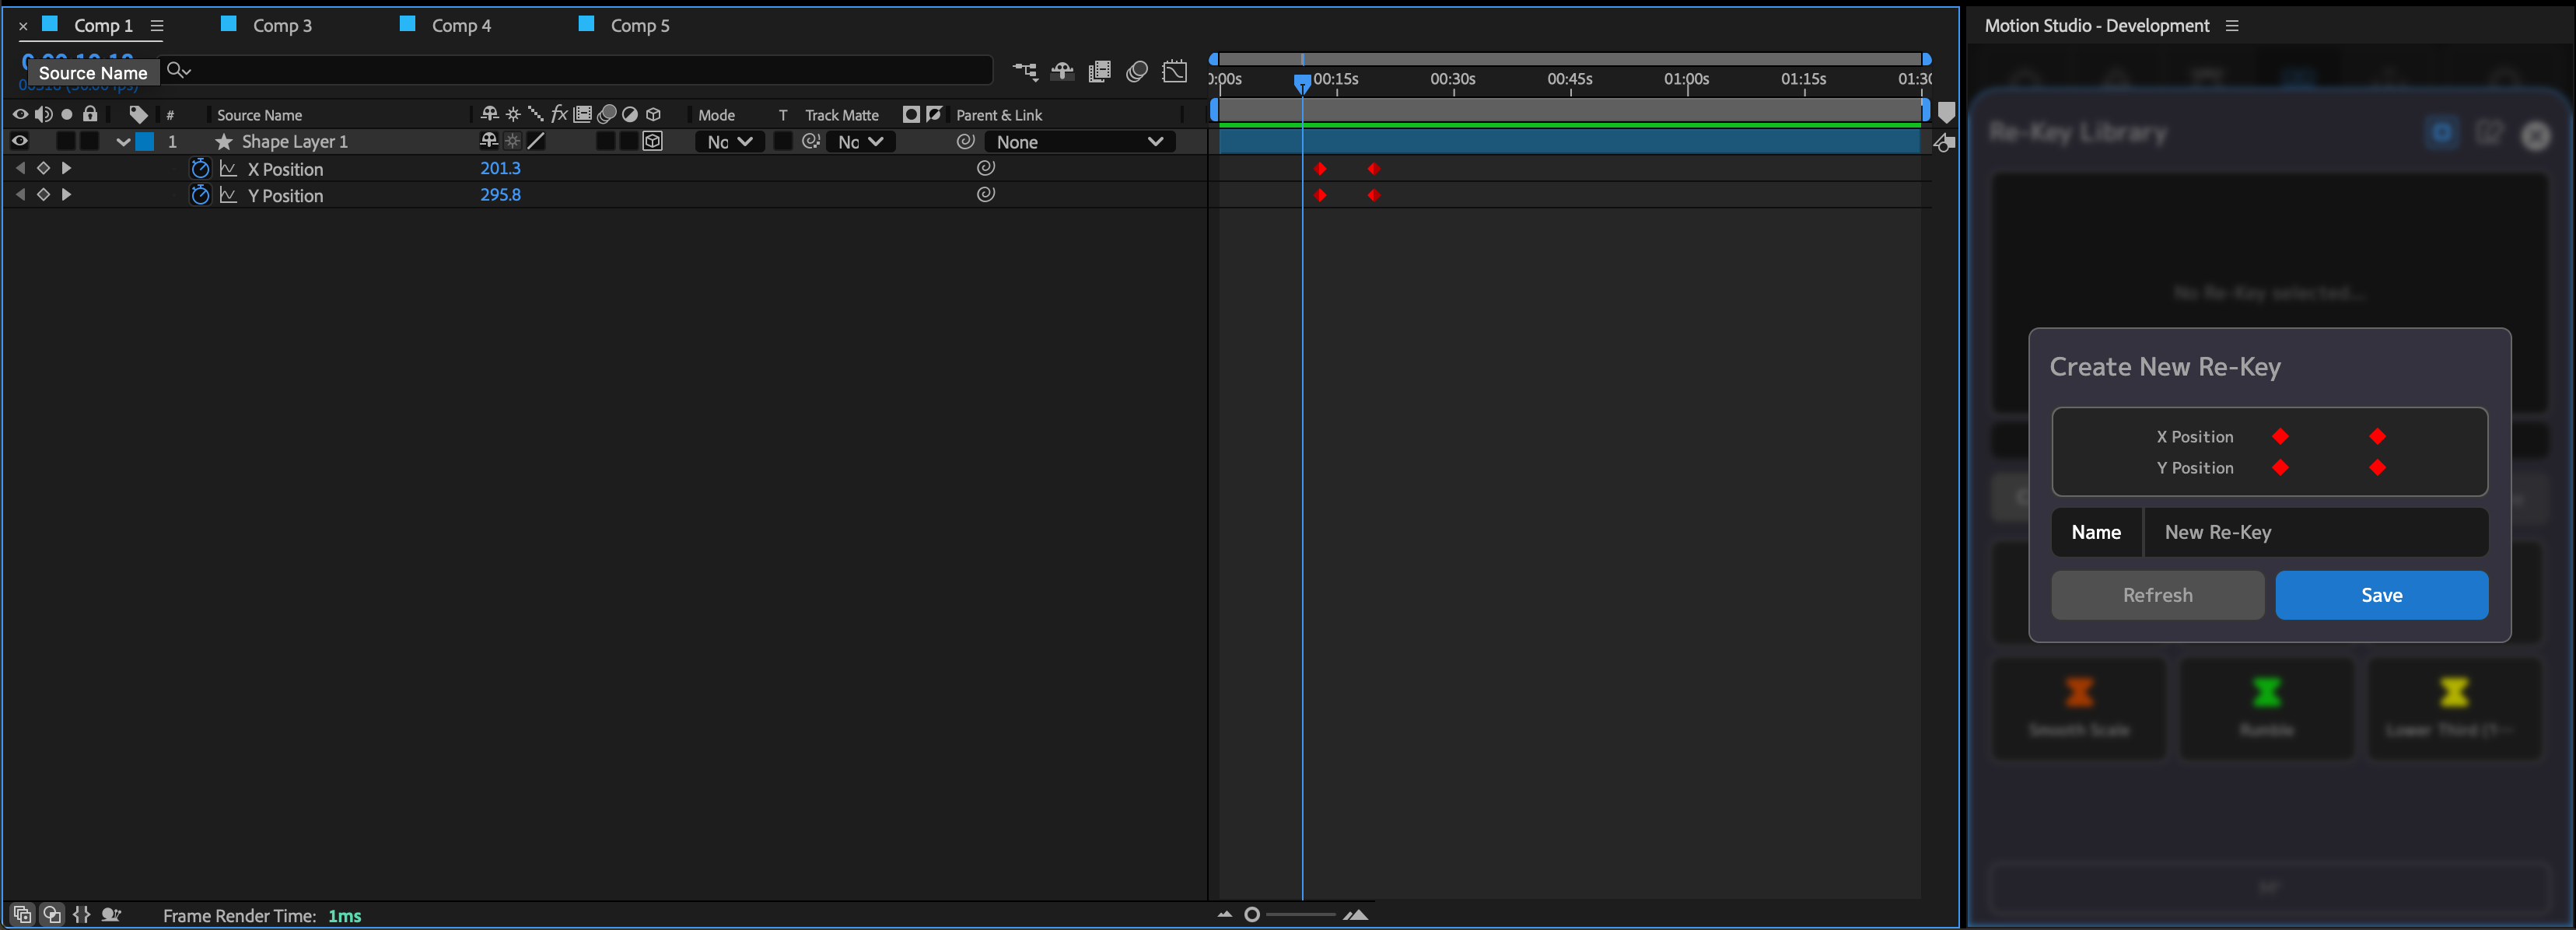The height and width of the screenshot is (930, 2576).
Task: Hide Shape Layer 1 with eye toggle
Action: [x=19, y=142]
